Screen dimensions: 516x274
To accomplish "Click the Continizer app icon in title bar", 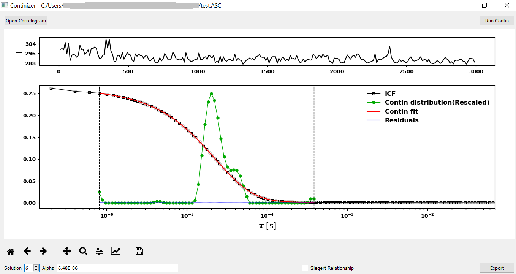I will [4, 5].
